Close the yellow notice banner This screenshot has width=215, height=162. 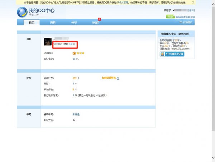click(x=193, y=3)
